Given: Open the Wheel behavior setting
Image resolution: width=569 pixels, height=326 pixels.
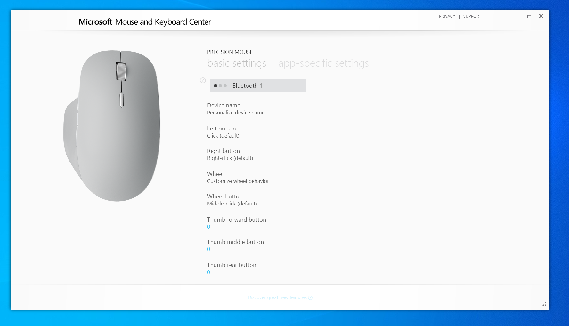Looking at the screenshot, I should tap(238, 178).
